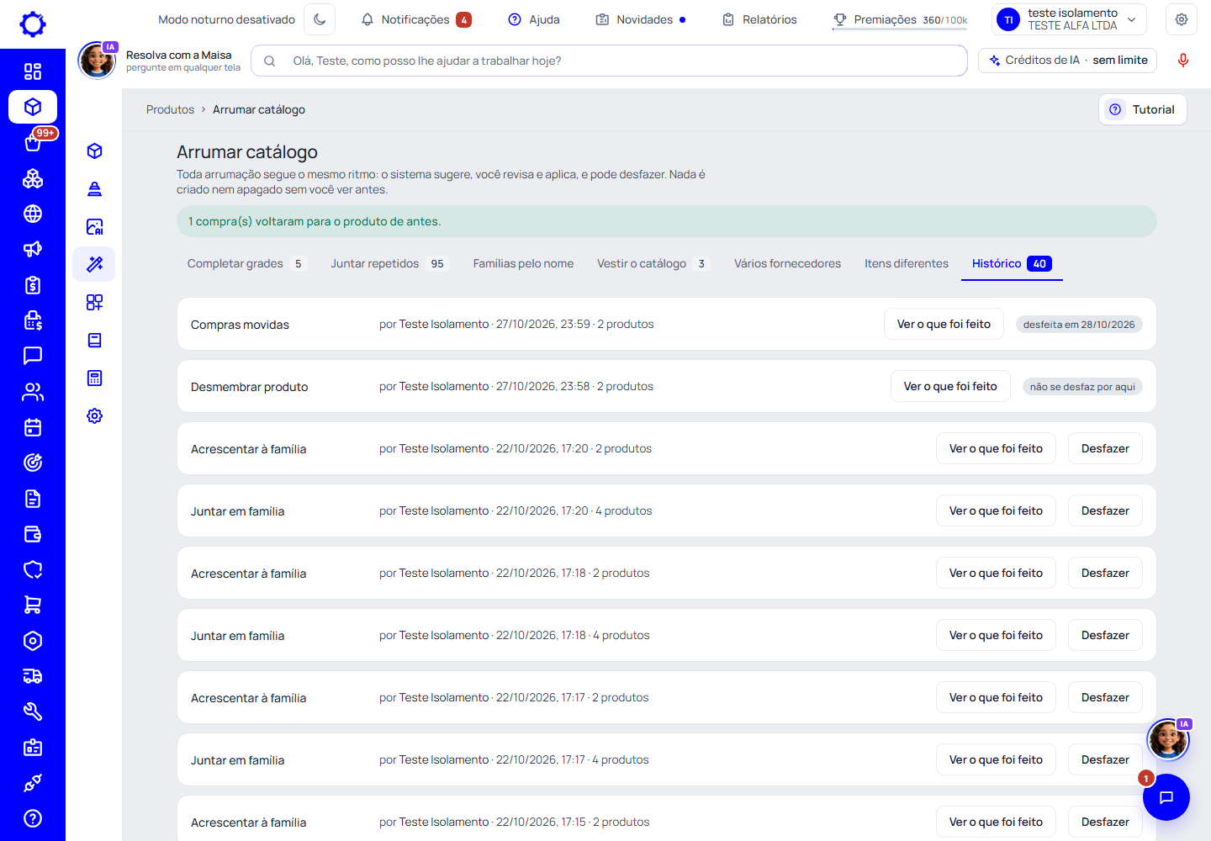Click the 'desfeita em 28/10/2026' status text
This screenshot has height=841, width=1211.
pos(1079,325)
